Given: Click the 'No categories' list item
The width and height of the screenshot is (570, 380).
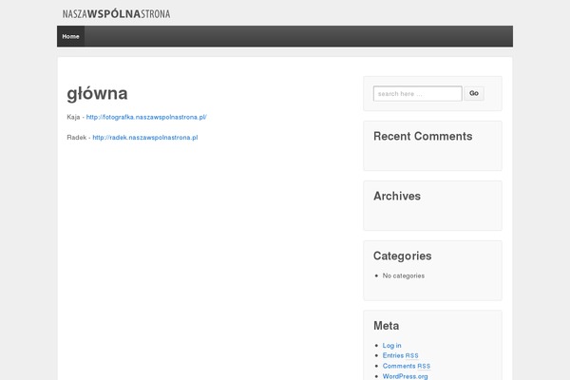Looking at the screenshot, I should 403,275.
